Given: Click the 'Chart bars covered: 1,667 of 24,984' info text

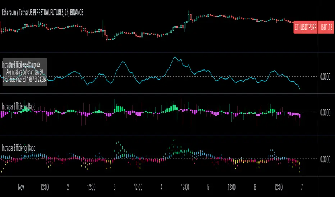Looking at the screenshot, I should (x=24, y=80).
